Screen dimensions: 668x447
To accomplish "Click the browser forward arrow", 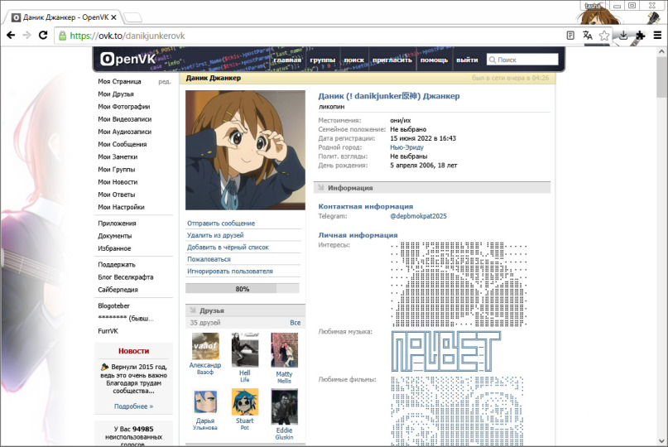I will pos(26,36).
